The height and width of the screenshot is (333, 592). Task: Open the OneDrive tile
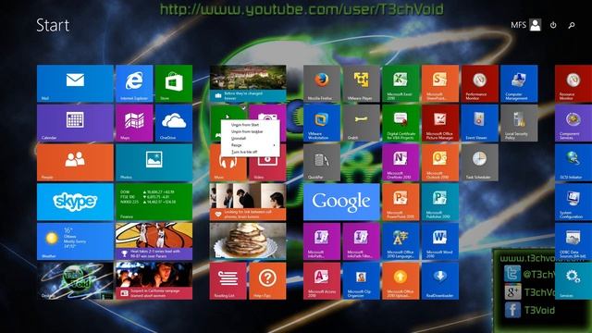click(x=174, y=123)
